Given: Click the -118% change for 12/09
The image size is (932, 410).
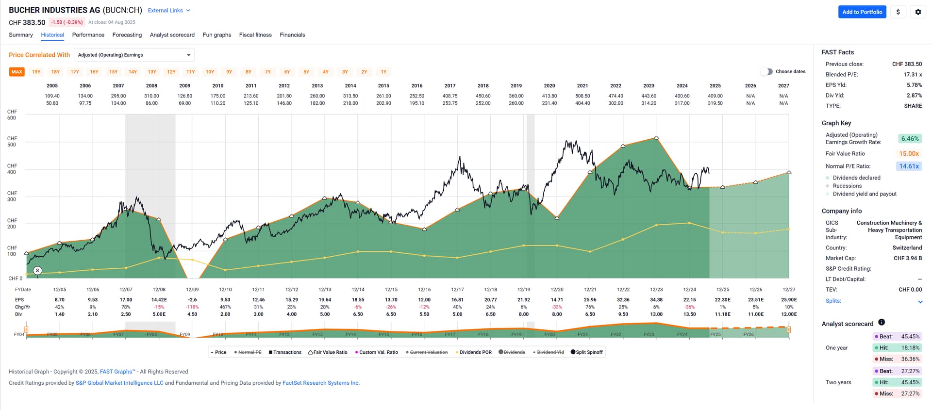Looking at the screenshot, I should coord(192,307).
